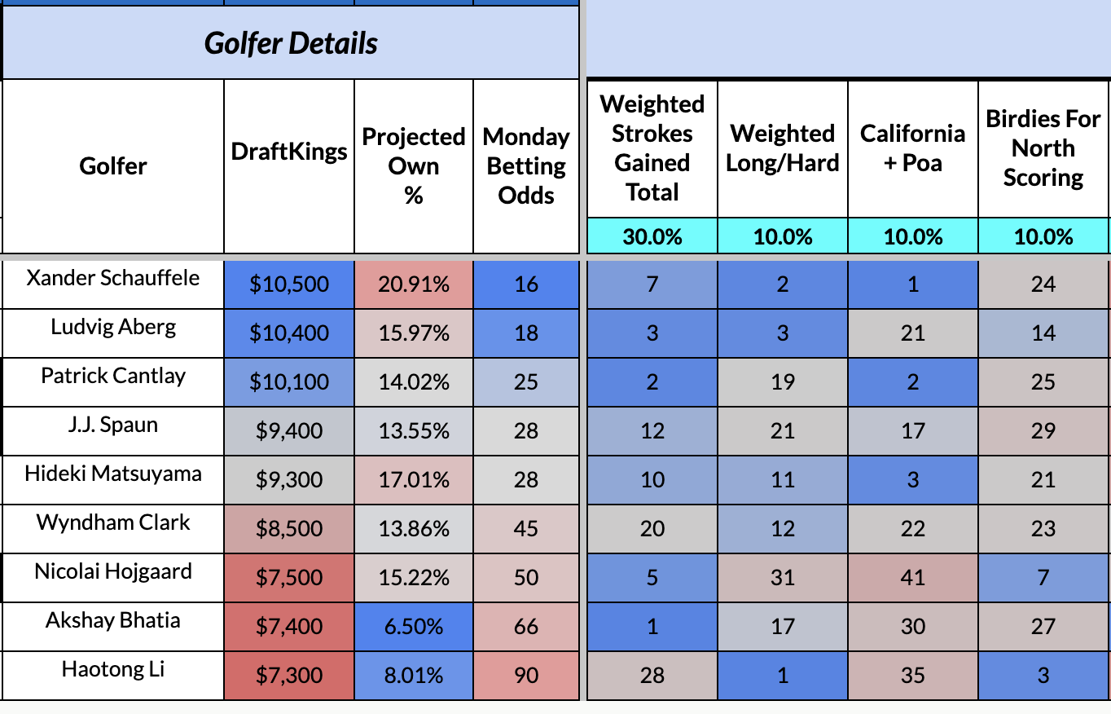Click Ludvig Aberg's $10,400 salary cell
The width and height of the screenshot is (1111, 714).
(289, 333)
